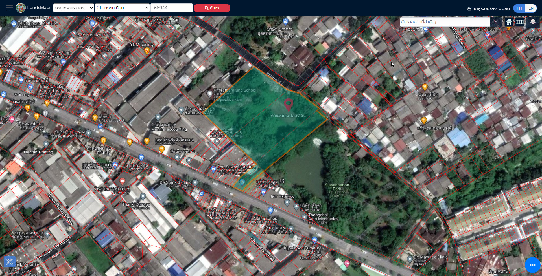
Task: Click the house icon button
Action: (509, 22)
